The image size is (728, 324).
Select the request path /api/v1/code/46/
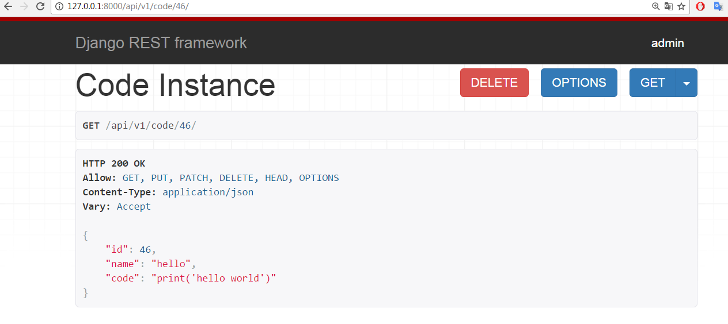(151, 125)
